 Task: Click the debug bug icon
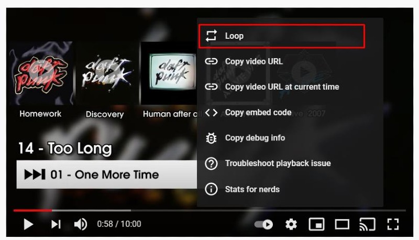pos(211,138)
